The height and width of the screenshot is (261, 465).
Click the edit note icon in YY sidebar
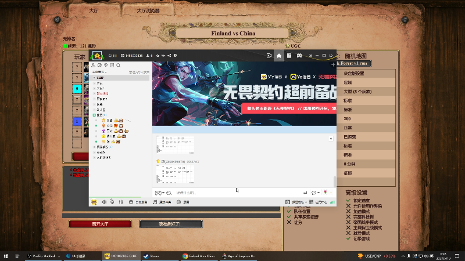pos(99,65)
